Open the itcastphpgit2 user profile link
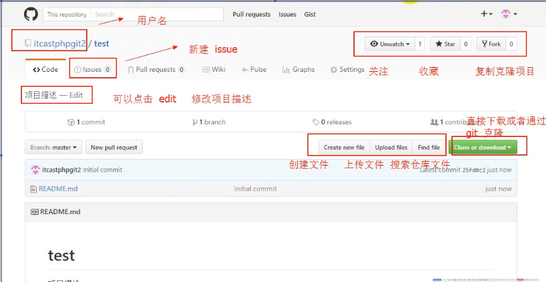 pyautogui.click(x=59, y=43)
